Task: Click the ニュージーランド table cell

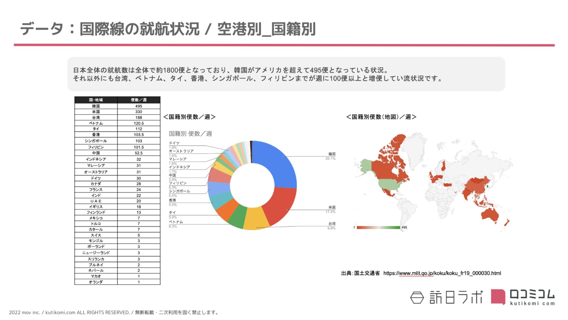Action: [x=96, y=253]
